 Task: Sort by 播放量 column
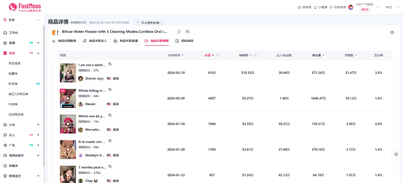pyautogui.click(x=318, y=55)
